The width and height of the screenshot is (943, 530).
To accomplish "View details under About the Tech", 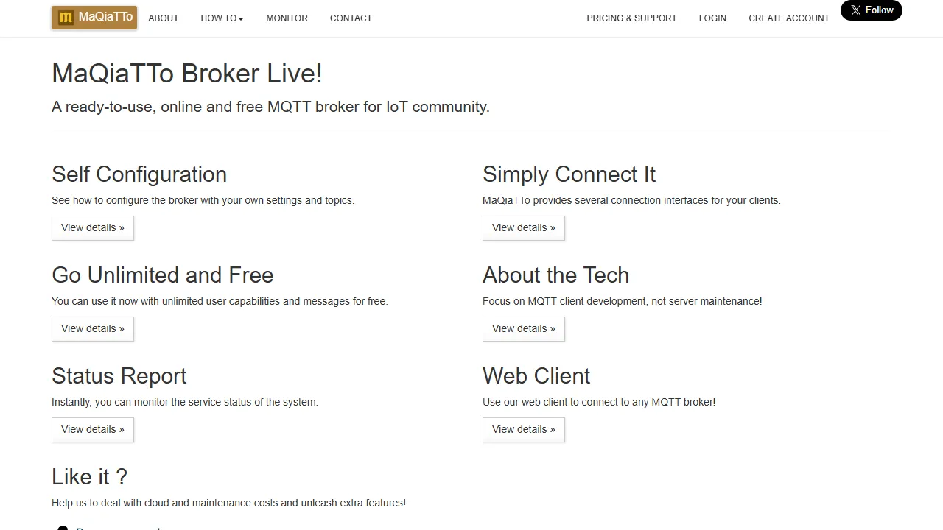I will coord(523,328).
